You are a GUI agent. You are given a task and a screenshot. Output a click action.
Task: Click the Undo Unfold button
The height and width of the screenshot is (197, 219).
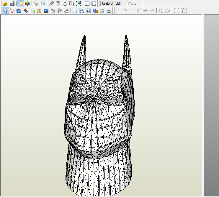[x=111, y=4]
